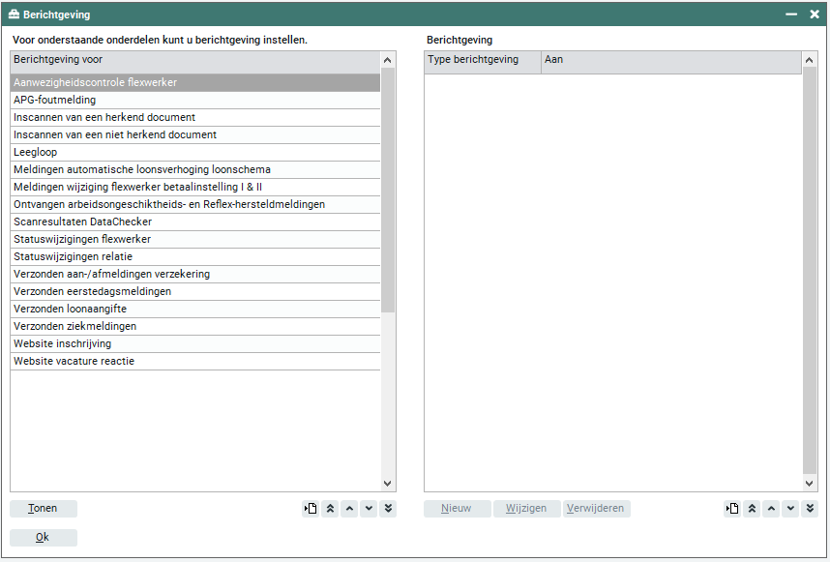Jump to first row in Berichtgeving table

point(752,509)
